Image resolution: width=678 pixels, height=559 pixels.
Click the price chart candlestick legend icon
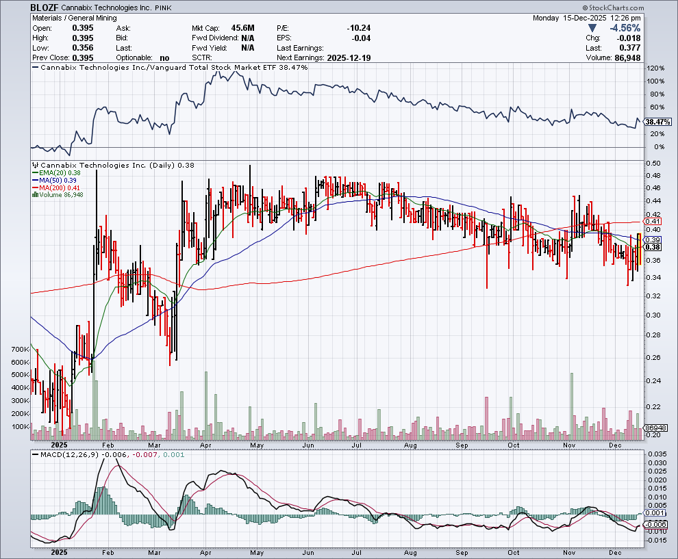pyautogui.click(x=36, y=165)
